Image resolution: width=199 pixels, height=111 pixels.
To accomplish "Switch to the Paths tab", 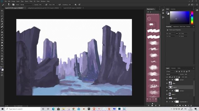I will tap(179, 68).
